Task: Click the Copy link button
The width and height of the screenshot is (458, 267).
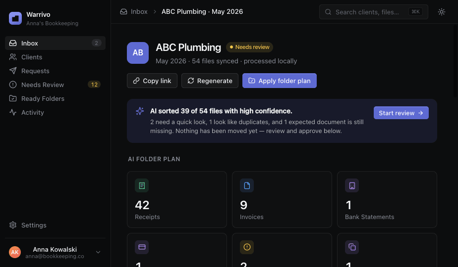Action: [152, 81]
